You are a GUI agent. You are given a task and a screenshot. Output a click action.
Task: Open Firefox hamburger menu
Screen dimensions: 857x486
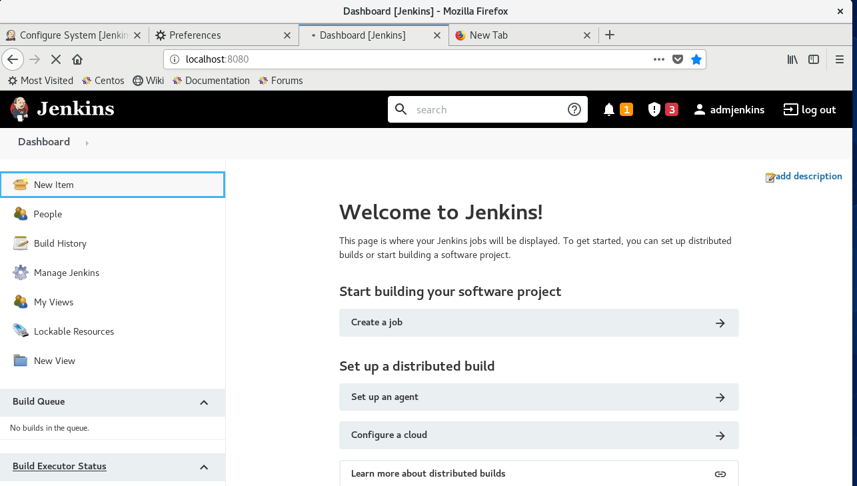[840, 59]
